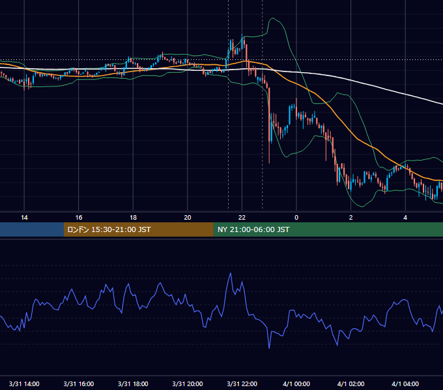Click the 0 hour axis label
Screen dimensions: 443x390
pos(296,218)
